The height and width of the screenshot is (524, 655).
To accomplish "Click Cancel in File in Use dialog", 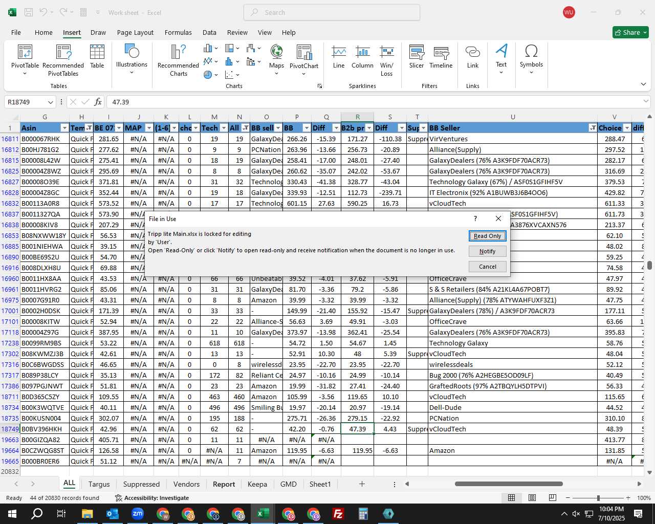I will 488,267.
